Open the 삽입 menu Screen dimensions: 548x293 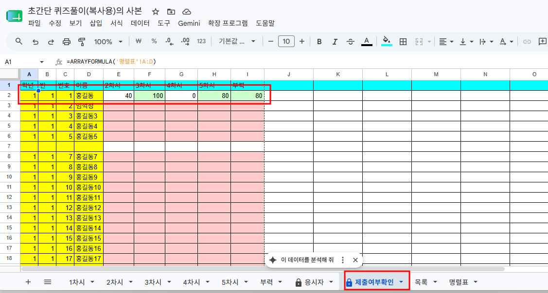[96, 23]
